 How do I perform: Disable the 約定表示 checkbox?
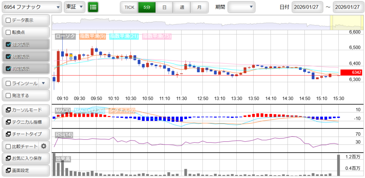9,69
